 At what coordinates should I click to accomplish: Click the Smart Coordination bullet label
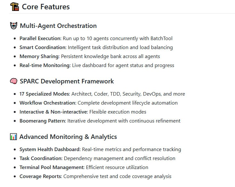coord(43,47)
